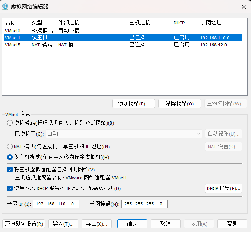The height and width of the screenshot is (232, 251).
Task: Toggle 使用本地 DHCP 服务 checkbox
Action: pyautogui.click(x=10, y=188)
